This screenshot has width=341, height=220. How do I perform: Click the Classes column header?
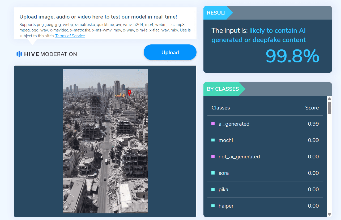221,108
